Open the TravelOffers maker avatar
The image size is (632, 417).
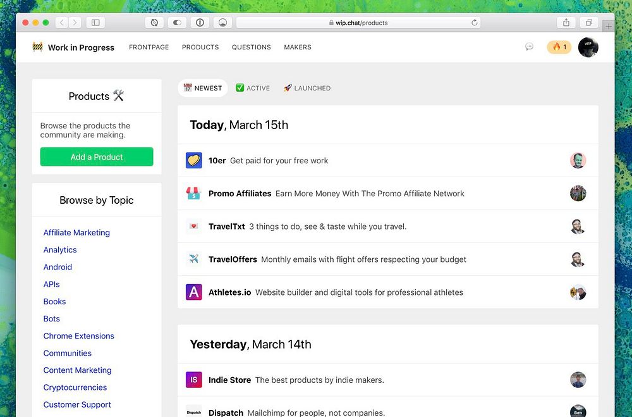(x=578, y=259)
